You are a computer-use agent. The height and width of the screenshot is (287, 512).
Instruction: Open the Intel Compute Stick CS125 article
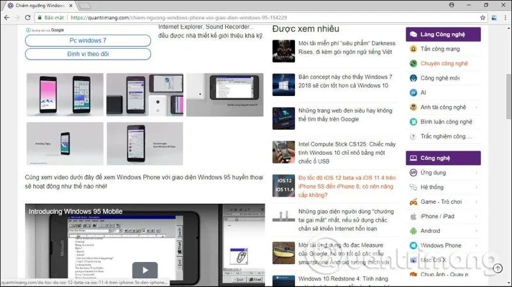347,153
